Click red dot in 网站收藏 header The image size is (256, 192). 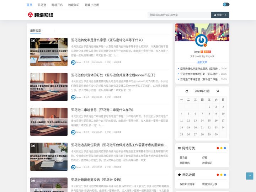218,175
